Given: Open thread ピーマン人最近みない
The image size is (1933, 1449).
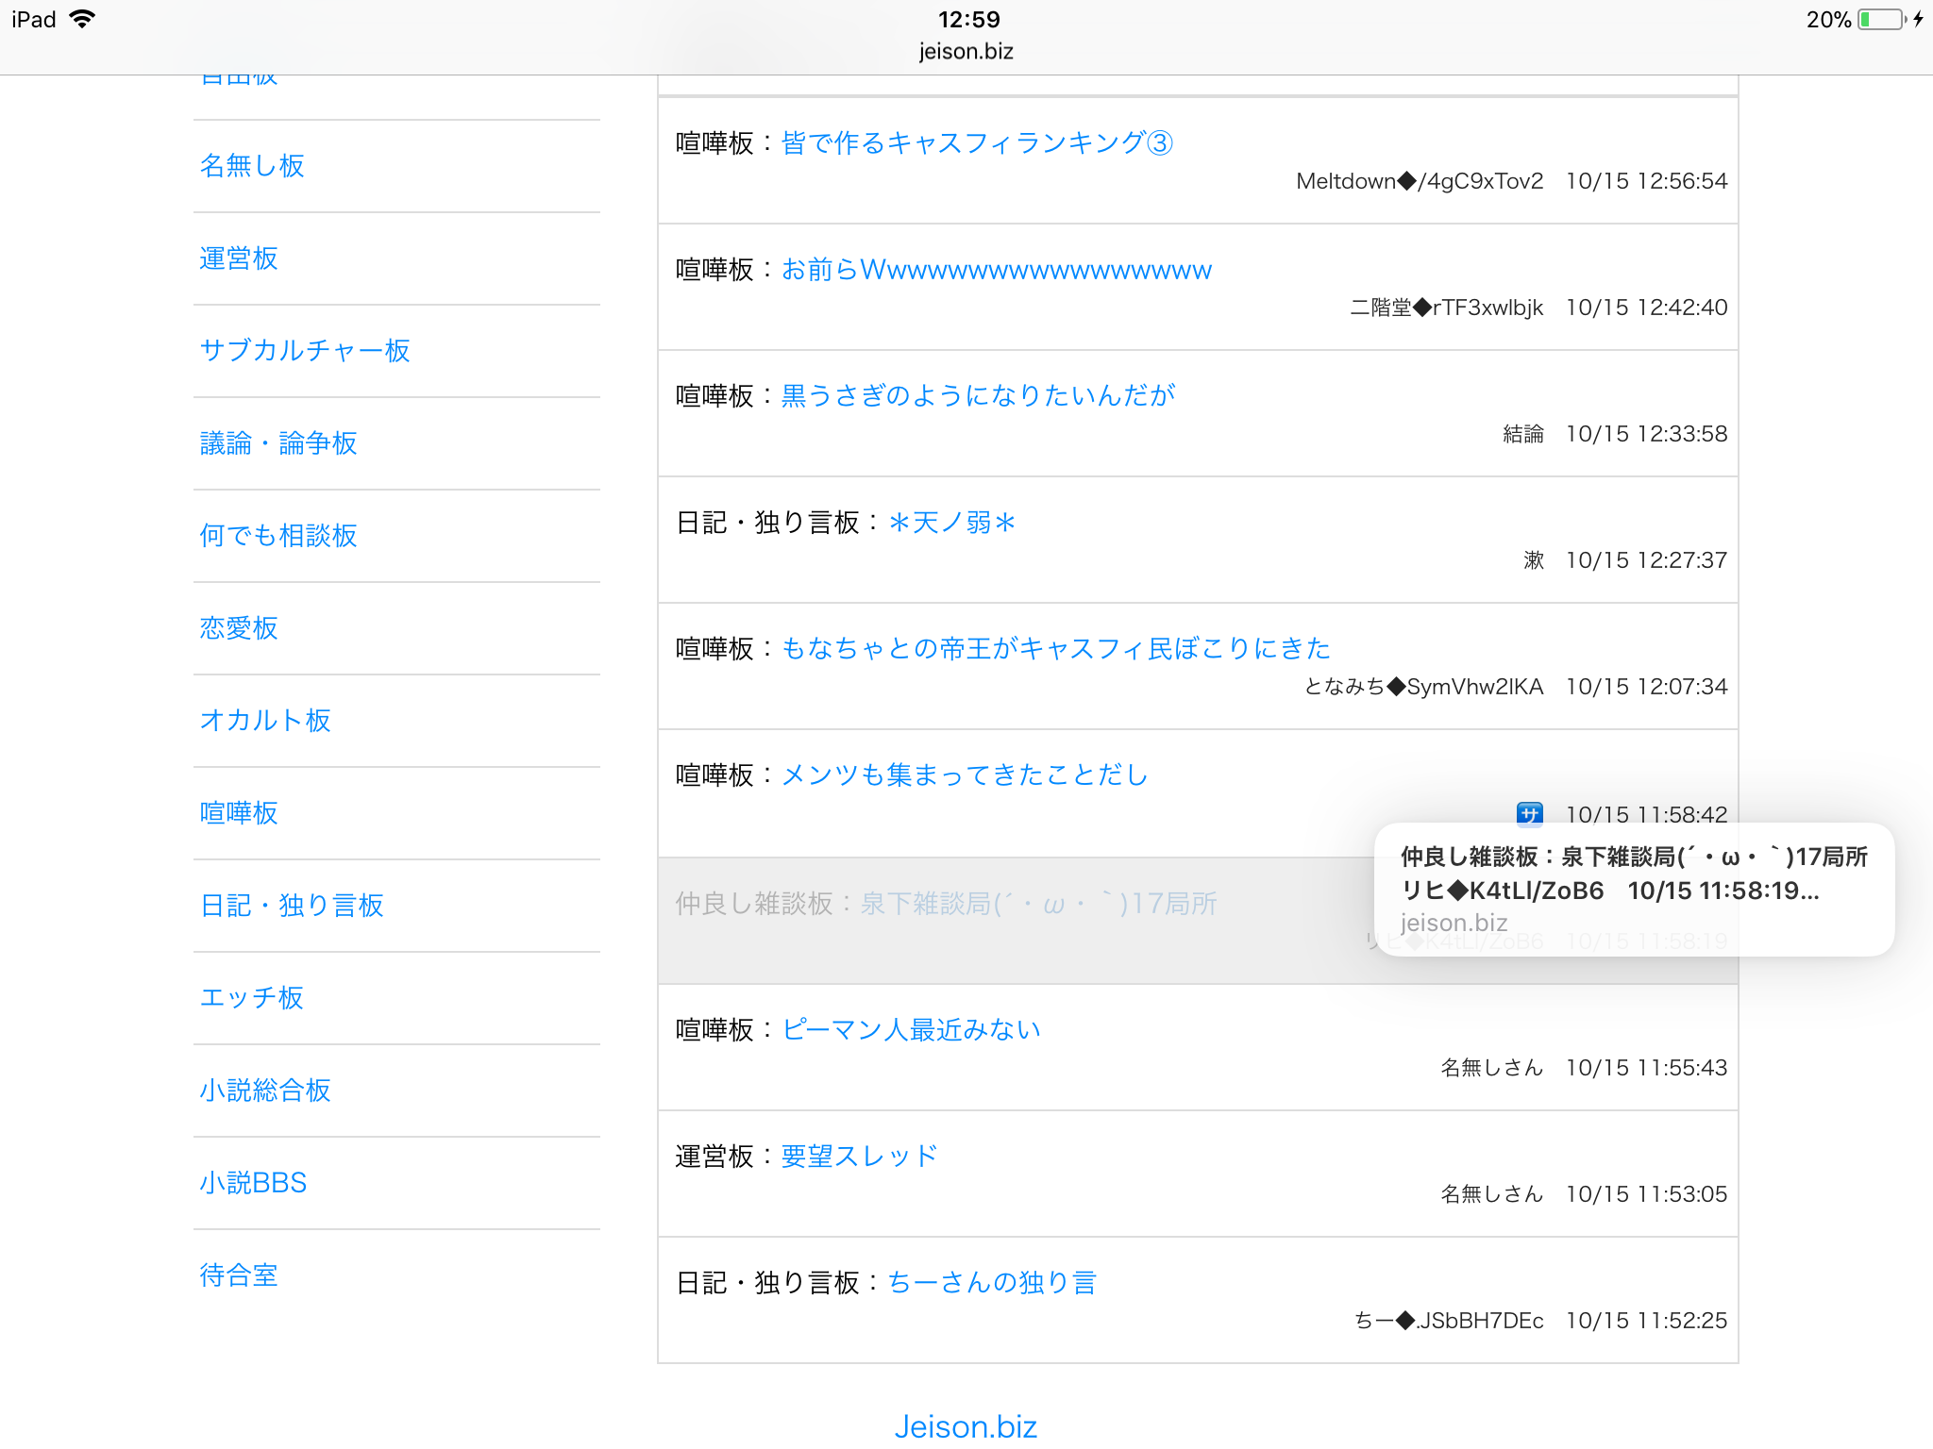Looking at the screenshot, I should pyautogui.click(x=911, y=1029).
